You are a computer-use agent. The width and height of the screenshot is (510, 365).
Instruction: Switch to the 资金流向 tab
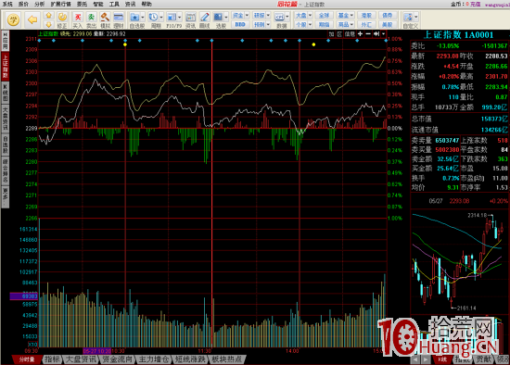tap(117, 359)
